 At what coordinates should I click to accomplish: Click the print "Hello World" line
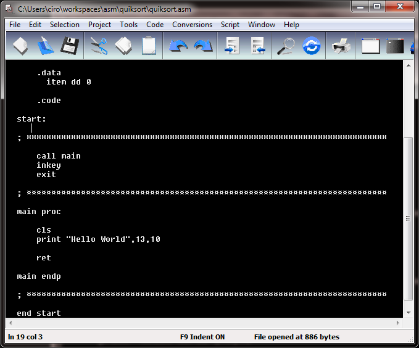98,239
